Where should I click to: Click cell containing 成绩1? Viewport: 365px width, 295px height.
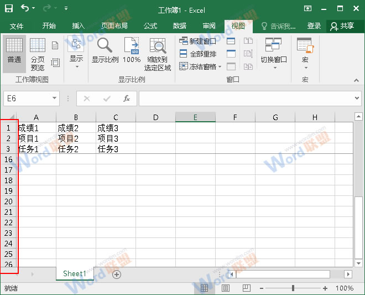[x=36, y=128]
